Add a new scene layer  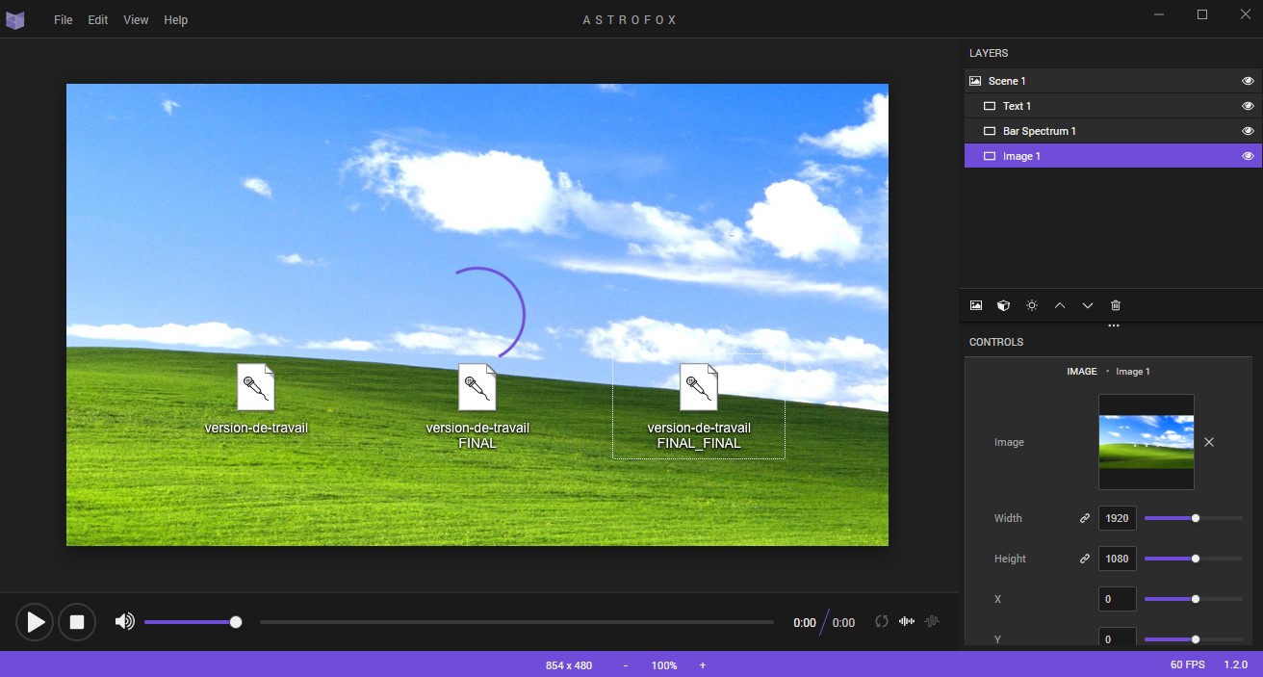pyautogui.click(x=975, y=305)
